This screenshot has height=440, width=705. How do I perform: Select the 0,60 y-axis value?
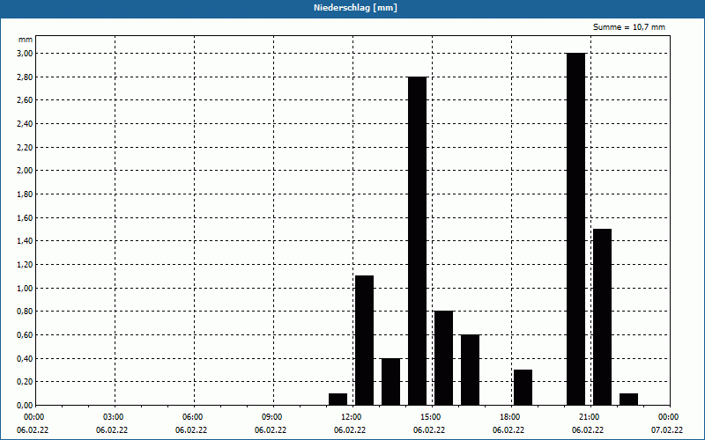coord(25,335)
